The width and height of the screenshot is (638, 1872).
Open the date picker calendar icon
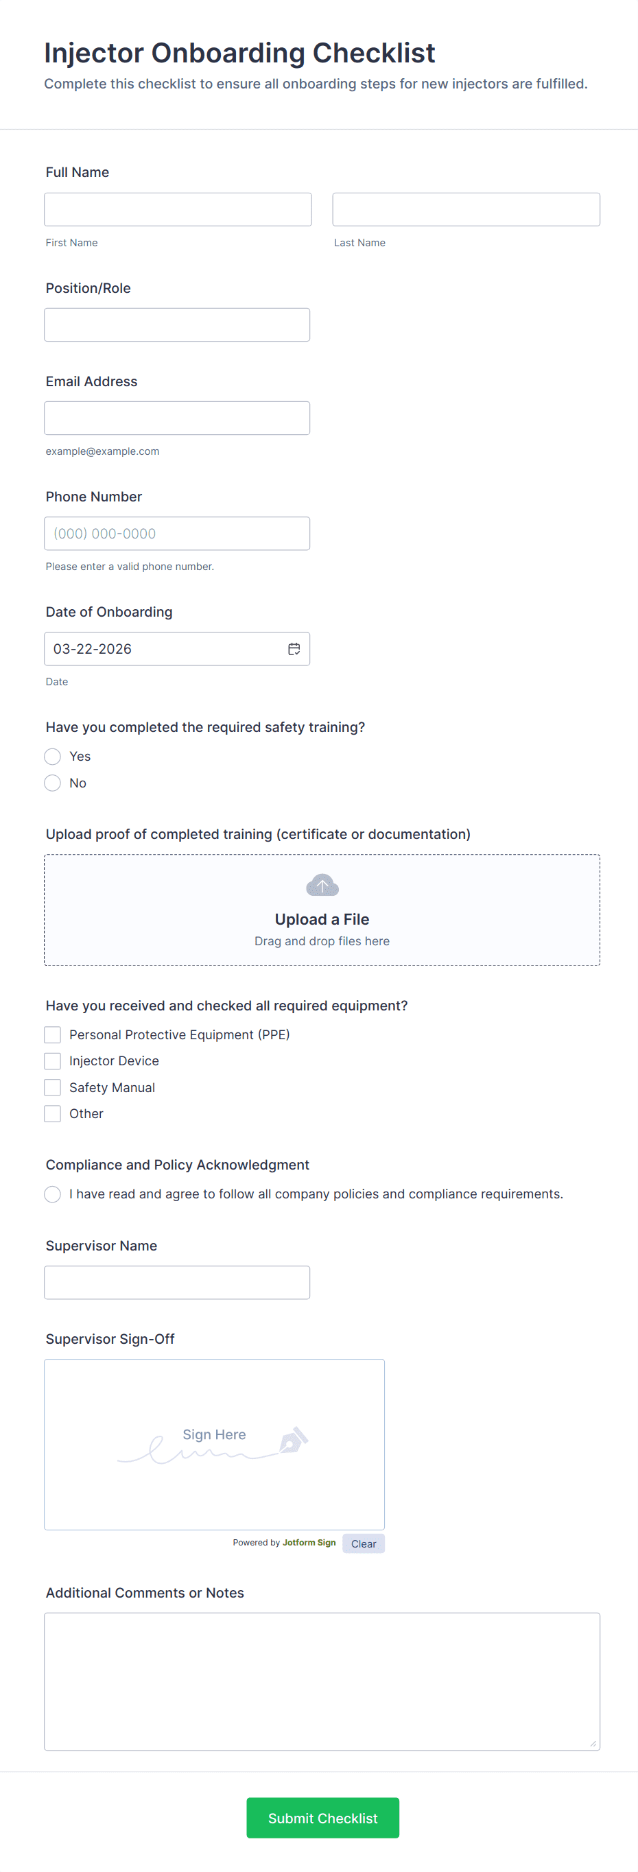point(294,648)
